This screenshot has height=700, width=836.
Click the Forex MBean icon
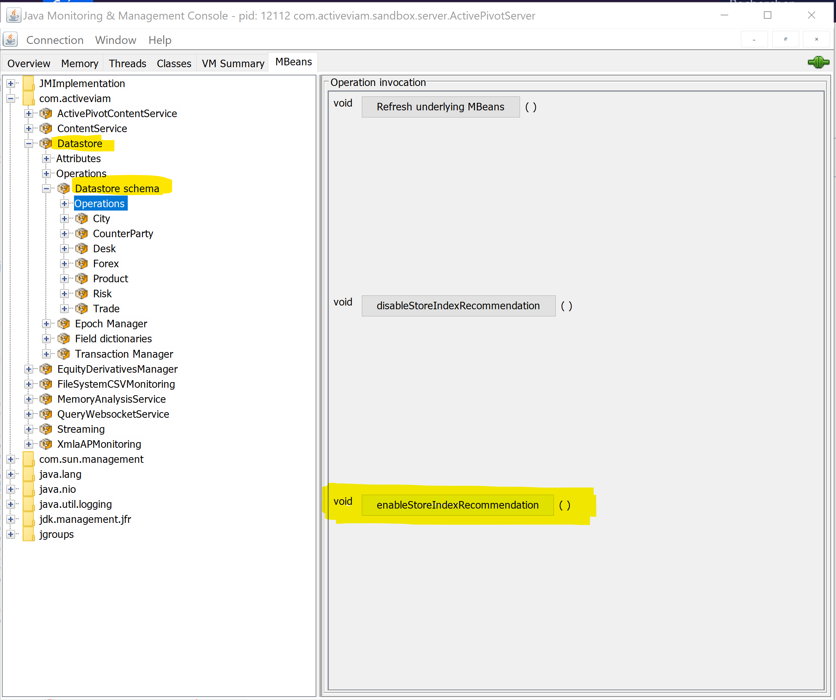81,263
